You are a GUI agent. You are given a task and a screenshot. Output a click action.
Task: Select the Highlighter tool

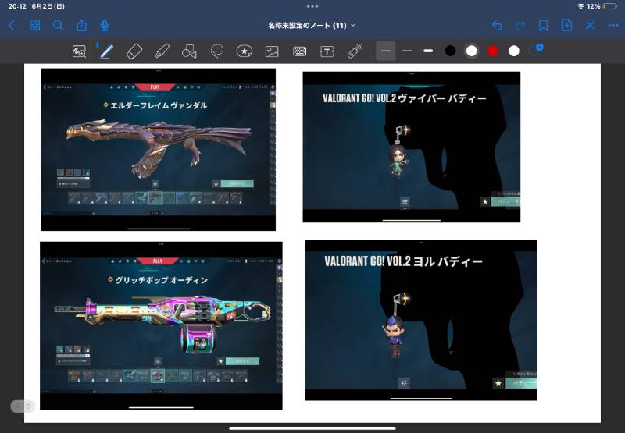(x=162, y=51)
